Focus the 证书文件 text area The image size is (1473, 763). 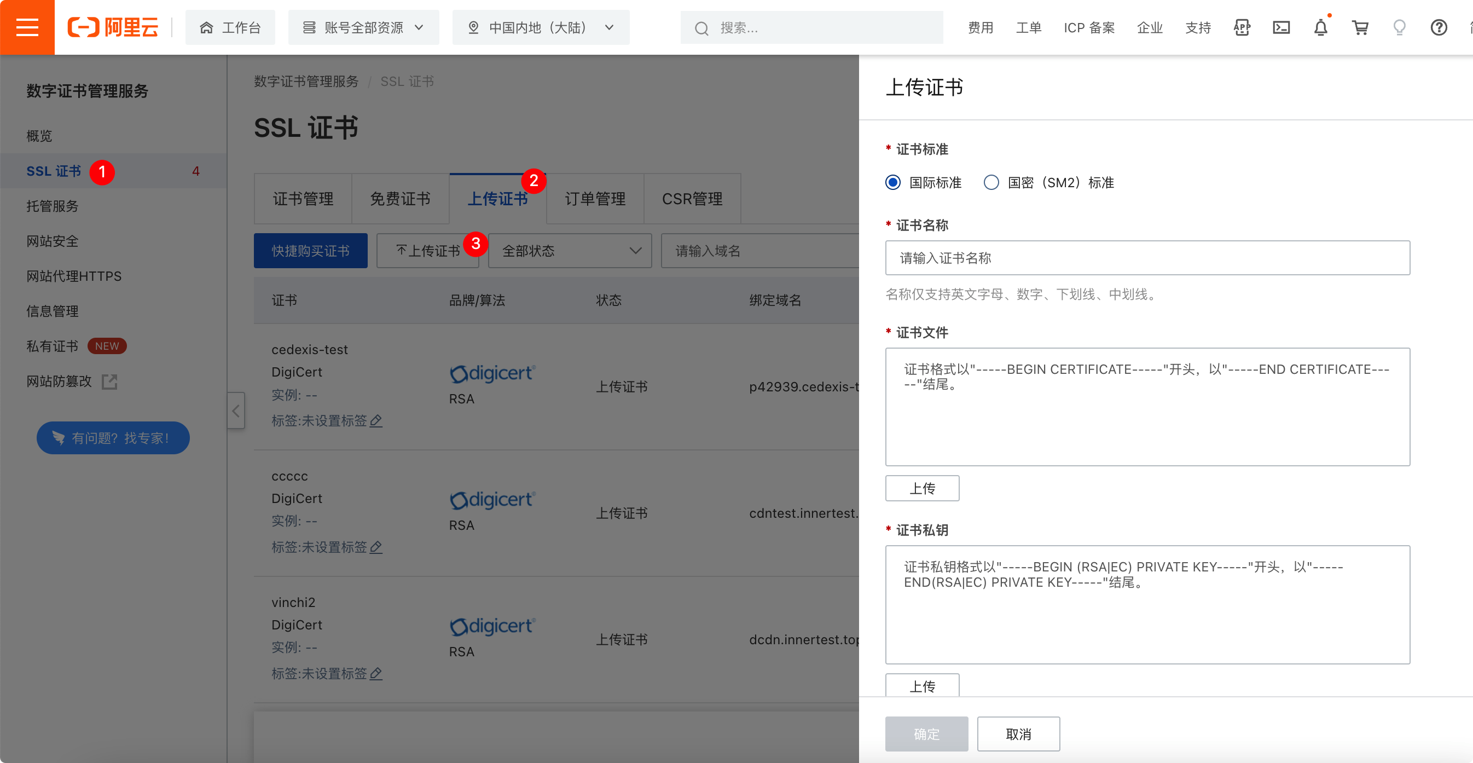click(x=1147, y=407)
